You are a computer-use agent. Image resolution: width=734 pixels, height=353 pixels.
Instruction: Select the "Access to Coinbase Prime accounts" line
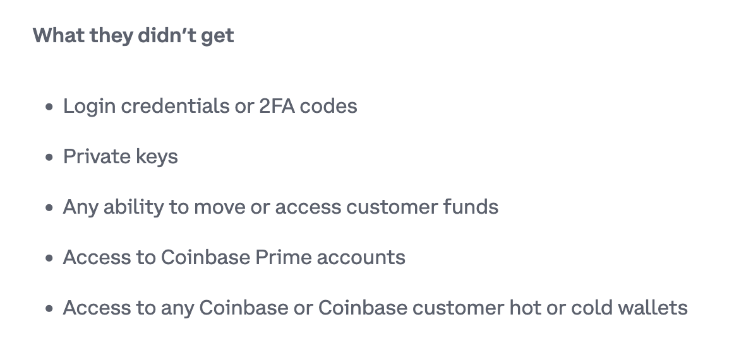pos(234,257)
